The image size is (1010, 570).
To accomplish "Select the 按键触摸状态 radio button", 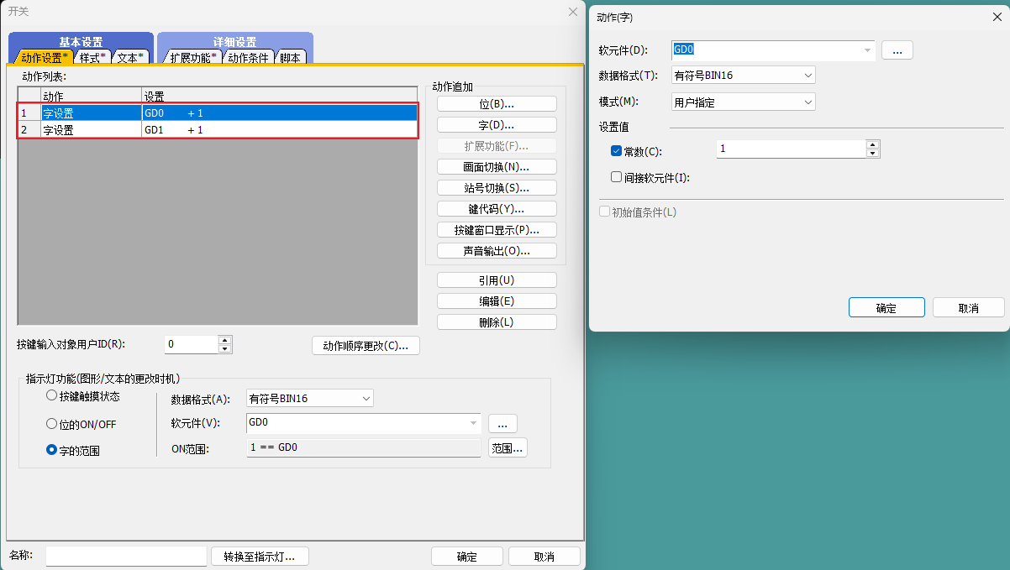I will coord(52,395).
